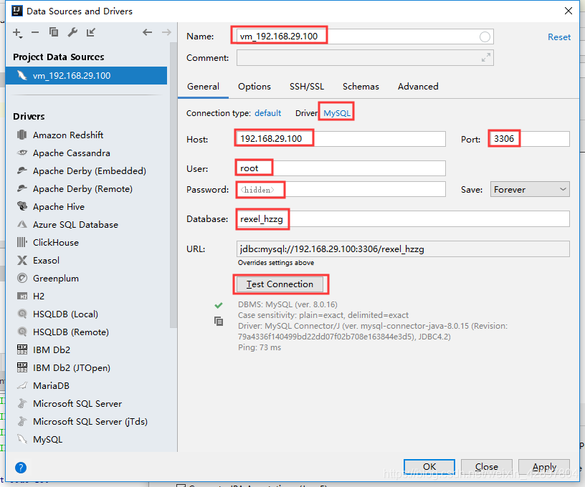Viewport: 585px width, 487px height.
Task: Open the Advanced tab
Action: (x=418, y=87)
